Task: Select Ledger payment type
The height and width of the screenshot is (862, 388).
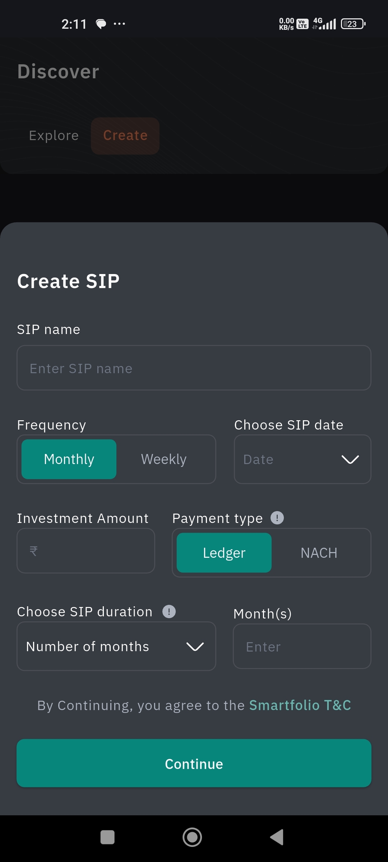Action: pyautogui.click(x=224, y=553)
